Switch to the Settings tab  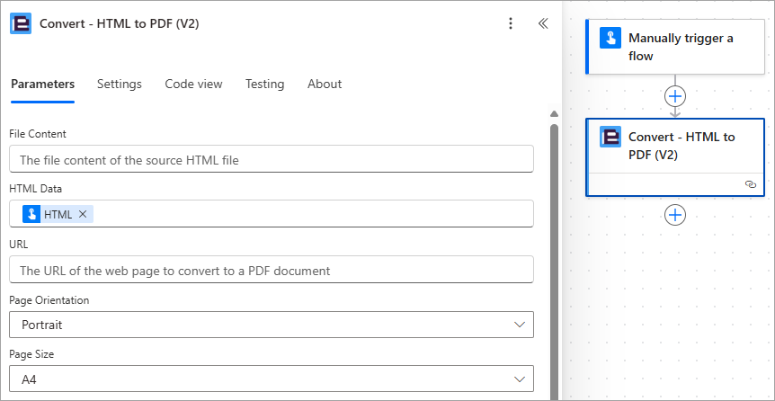[x=119, y=84]
